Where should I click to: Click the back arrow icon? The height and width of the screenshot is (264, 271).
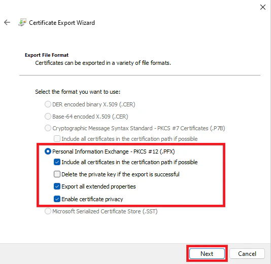pyautogui.click(x=7, y=22)
